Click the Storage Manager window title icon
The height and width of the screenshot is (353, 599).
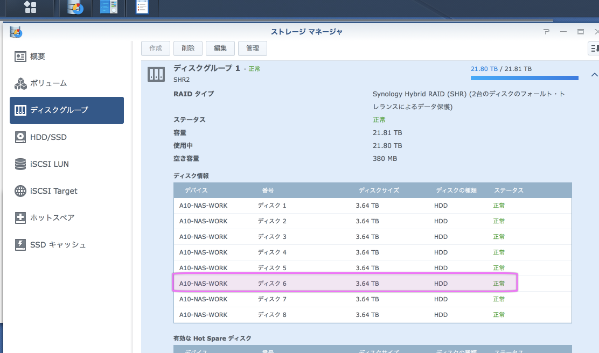pos(16,32)
